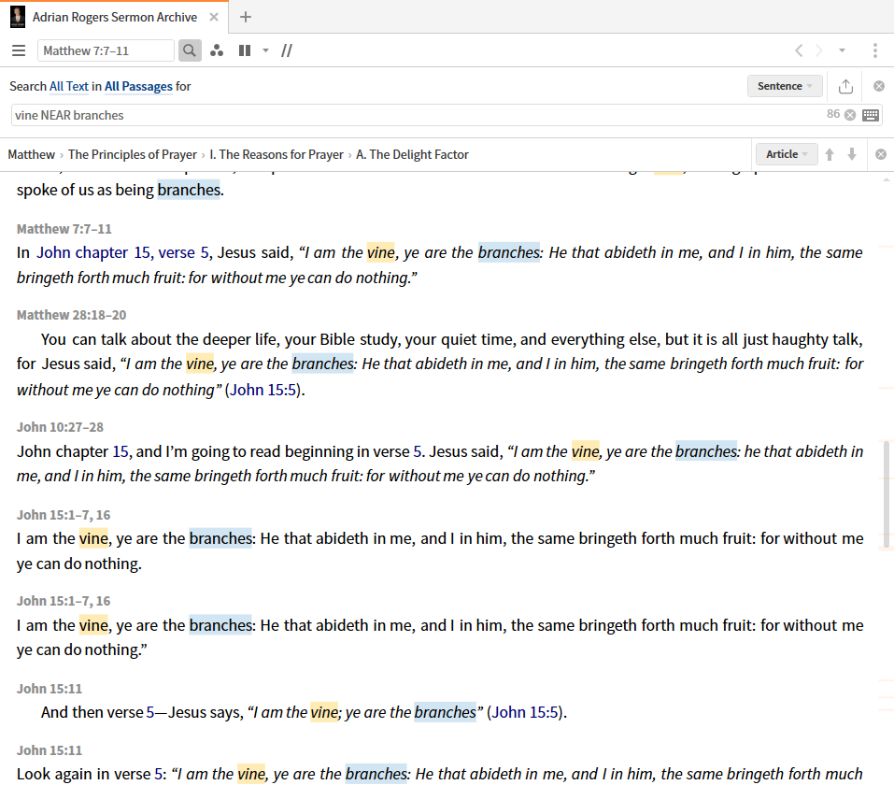Click the parallel resources slashes icon

287,50
